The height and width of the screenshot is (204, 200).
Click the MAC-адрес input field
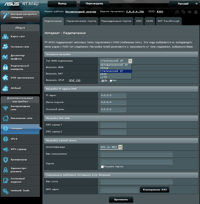tap(119, 190)
